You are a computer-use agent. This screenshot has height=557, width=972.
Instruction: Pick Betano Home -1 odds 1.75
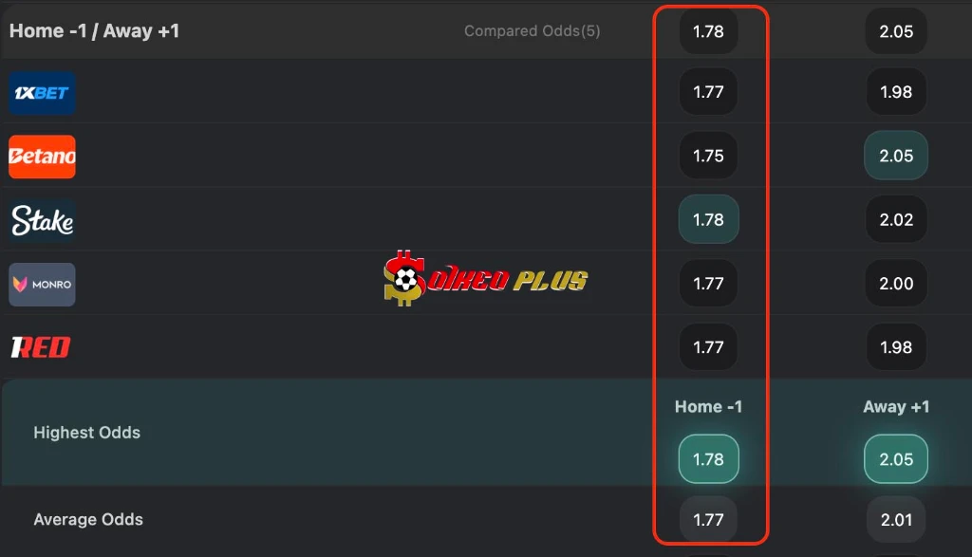click(x=708, y=156)
